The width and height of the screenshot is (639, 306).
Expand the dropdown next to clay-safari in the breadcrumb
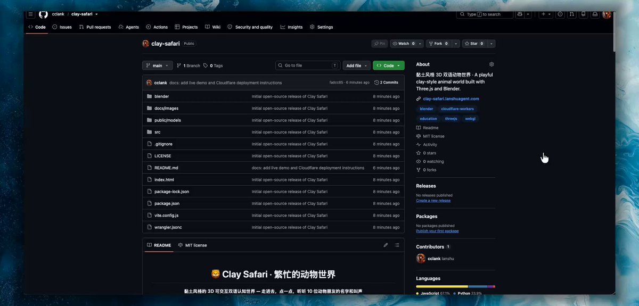(96, 14)
